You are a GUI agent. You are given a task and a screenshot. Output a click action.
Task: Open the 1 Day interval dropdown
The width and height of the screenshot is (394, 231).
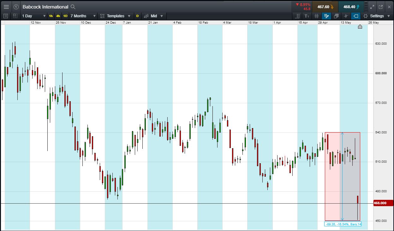34,16
